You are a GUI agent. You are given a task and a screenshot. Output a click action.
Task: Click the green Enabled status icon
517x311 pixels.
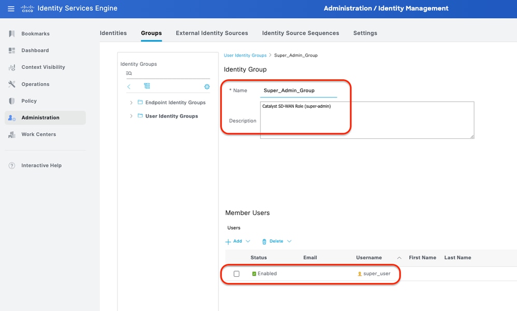[254, 274]
